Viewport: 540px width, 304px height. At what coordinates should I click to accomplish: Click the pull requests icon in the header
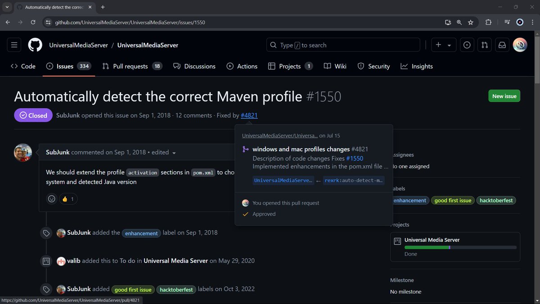(x=484, y=45)
